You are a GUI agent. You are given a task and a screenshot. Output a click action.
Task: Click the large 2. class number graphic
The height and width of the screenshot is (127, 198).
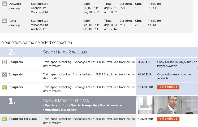(12, 52)
